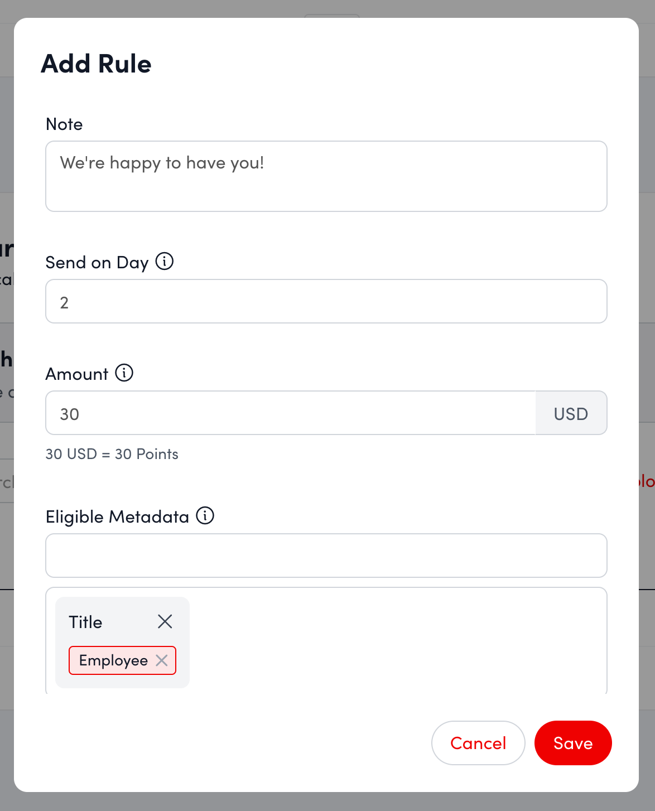Viewport: 655px width, 811px height.
Task: Click the Note field label
Action: click(x=64, y=124)
